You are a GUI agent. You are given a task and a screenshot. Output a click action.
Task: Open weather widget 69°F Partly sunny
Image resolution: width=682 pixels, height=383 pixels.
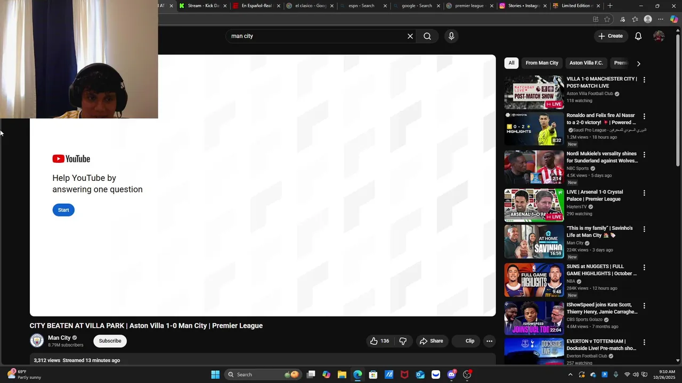pyautogui.click(x=25, y=374)
